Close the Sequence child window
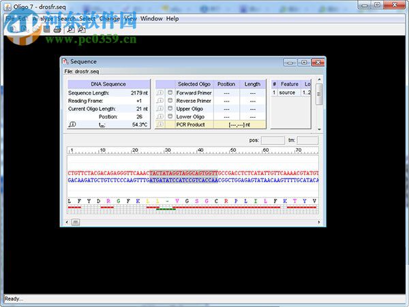The image size is (409, 307). pyautogui.click(x=318, y=62)
